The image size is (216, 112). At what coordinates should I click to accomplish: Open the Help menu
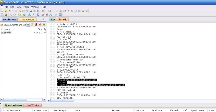click(x=44, y=7)
